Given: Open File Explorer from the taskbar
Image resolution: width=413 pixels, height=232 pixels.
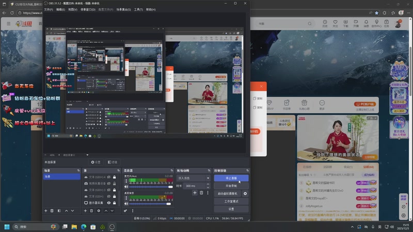Looking at the screenshot, I should click(74, 227).
